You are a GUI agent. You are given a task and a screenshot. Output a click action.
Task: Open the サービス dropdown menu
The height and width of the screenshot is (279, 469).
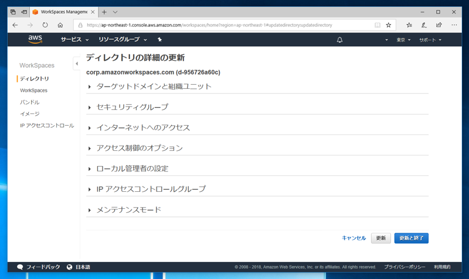pos(75,39)
